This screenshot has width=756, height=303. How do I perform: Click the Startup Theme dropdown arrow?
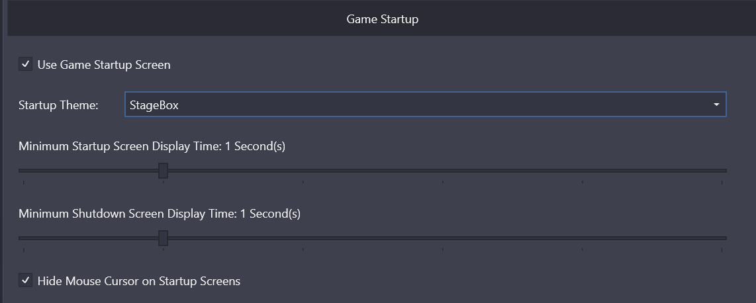[716, 105]
